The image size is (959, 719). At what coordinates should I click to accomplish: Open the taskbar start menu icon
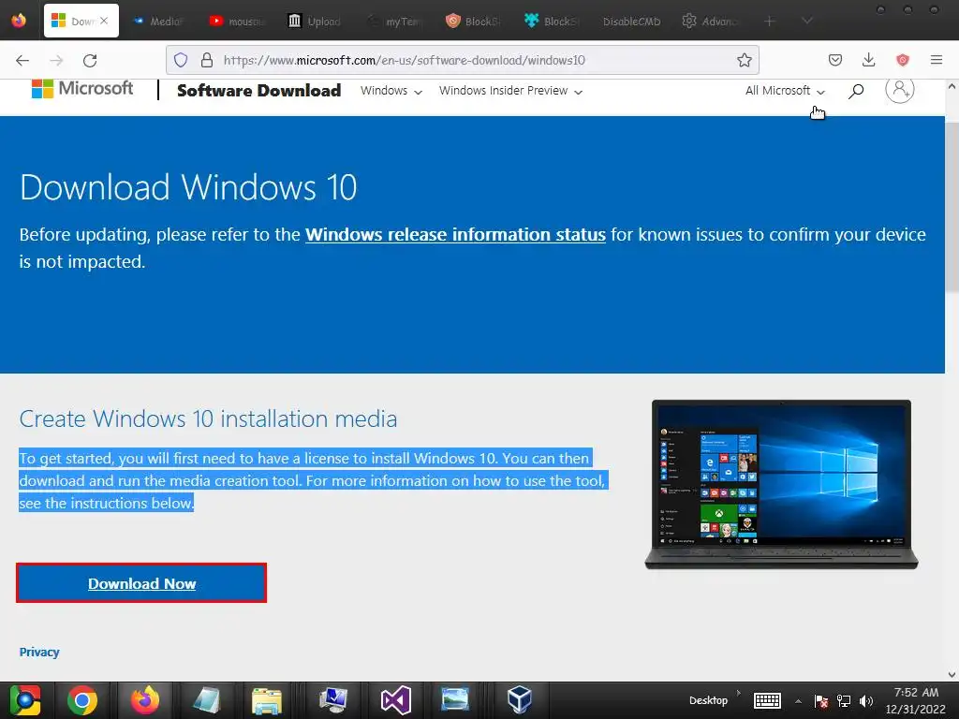click(24, 700)
